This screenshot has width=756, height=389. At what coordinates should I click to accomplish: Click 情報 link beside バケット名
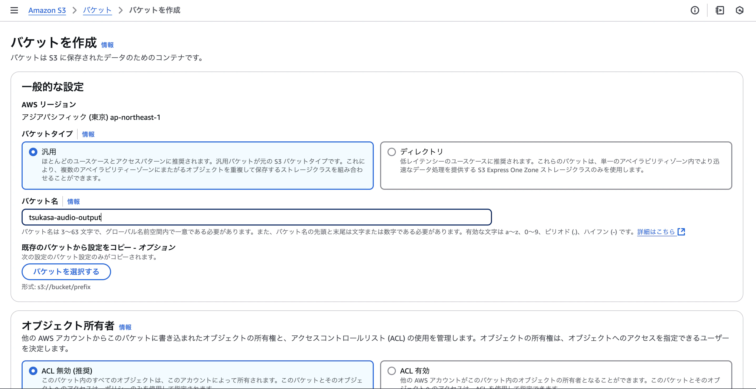73,201
